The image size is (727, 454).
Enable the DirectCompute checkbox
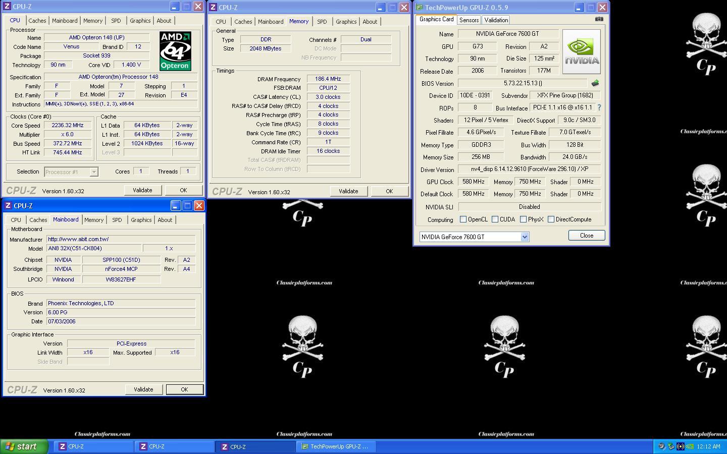click(x=551, y=219)
